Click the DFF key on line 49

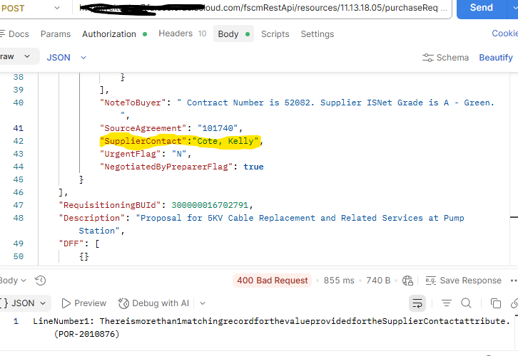tap(71, 244)
